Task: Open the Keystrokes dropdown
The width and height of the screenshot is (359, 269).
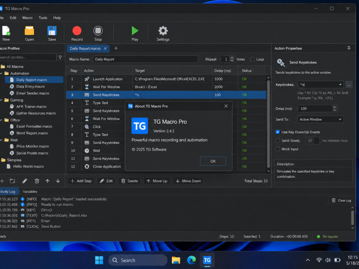Action: click(x=340, y=85)
